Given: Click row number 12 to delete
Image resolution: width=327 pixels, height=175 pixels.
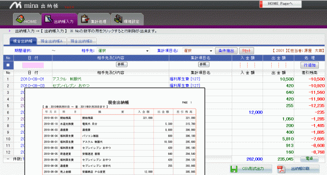Looking at the screenshot, I should tap(8, 152).
